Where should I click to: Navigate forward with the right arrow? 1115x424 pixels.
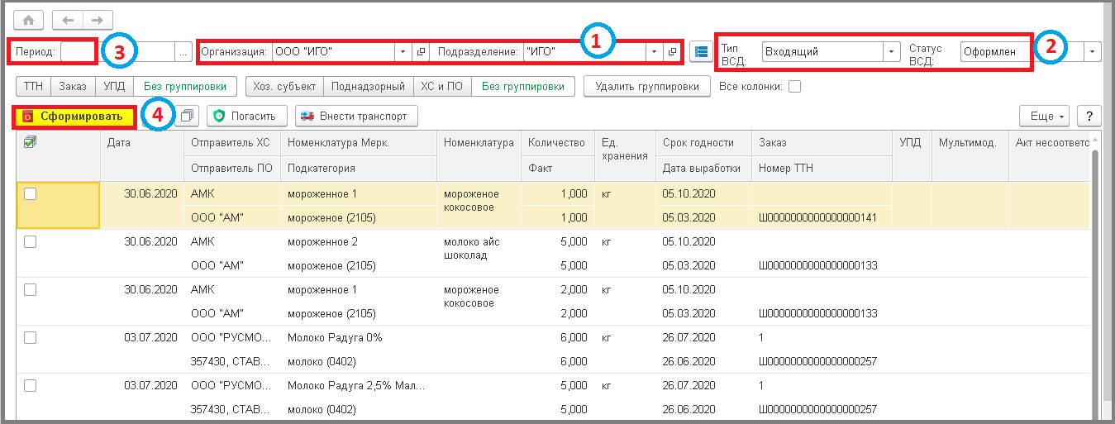(x=98, y=20)
